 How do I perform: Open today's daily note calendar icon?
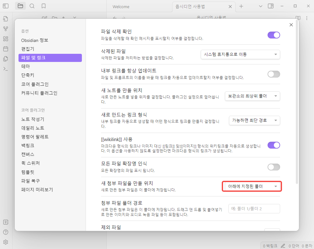pos(5,49)
